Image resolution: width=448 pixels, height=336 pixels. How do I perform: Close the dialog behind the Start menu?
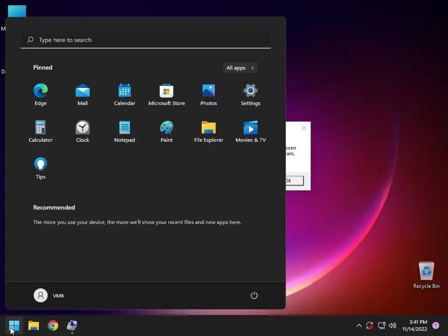[x=304, y=128]
